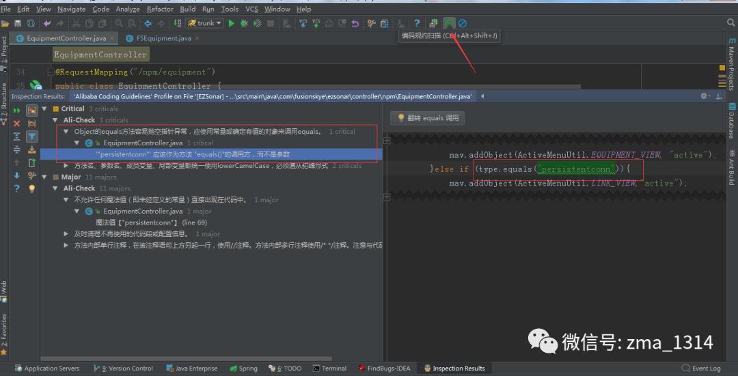Open Project Structure toolbar icon
Viewport: 738px width, 376px height.
[x=384, y=23]
